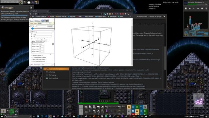Open the Mode dropdown for vector field

tap(41, 41)
